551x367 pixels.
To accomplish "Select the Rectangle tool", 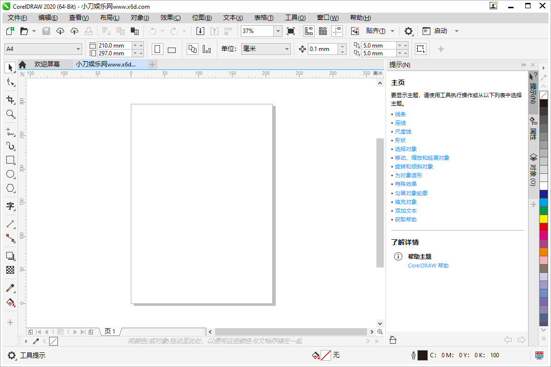I will tap(10, 160).
